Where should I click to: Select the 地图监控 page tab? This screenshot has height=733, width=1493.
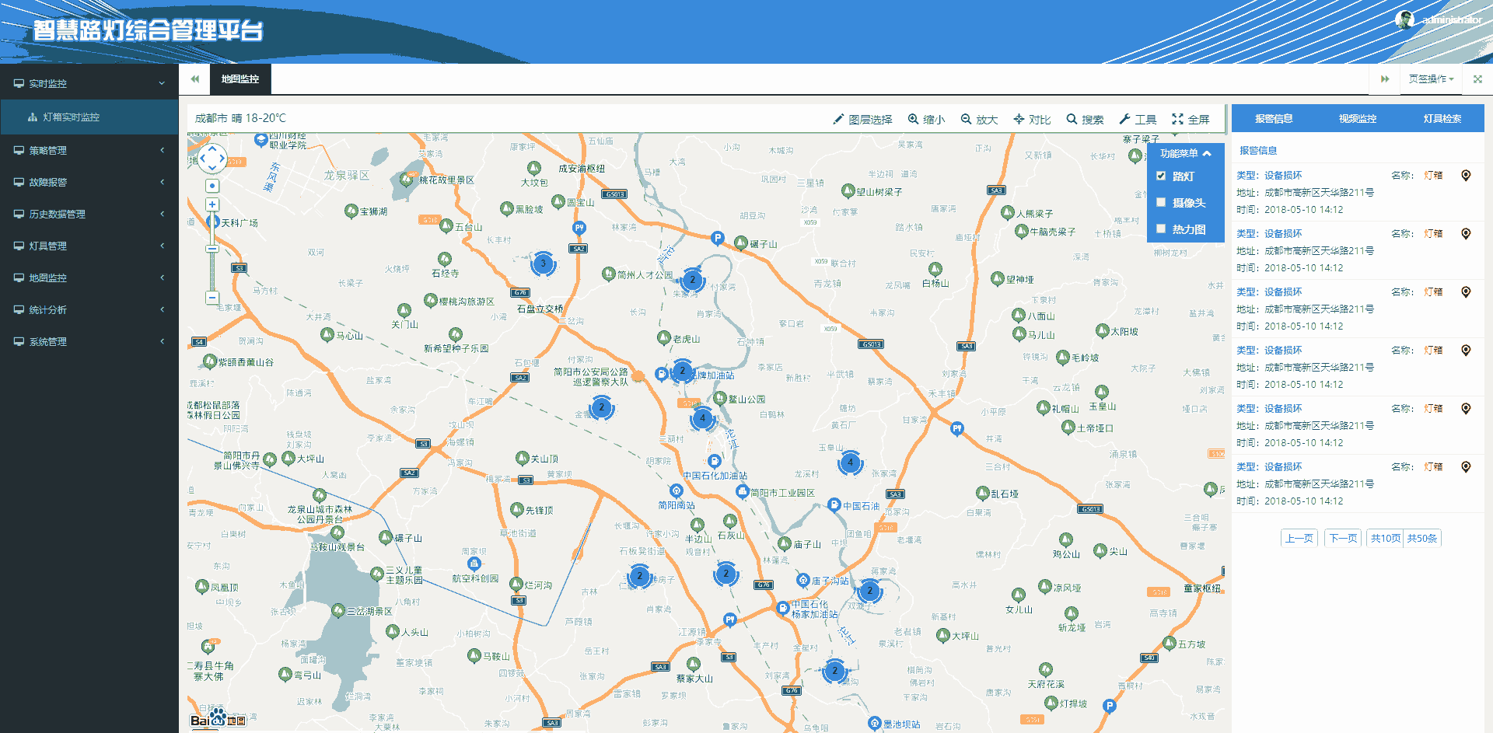[x=240, y=79]
